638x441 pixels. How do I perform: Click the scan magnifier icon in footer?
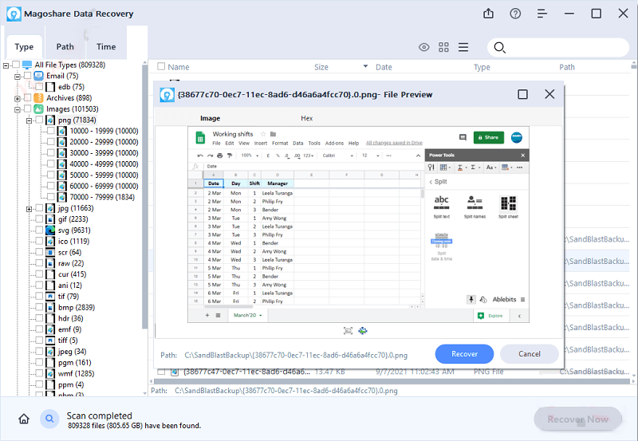tap(49, 419)
